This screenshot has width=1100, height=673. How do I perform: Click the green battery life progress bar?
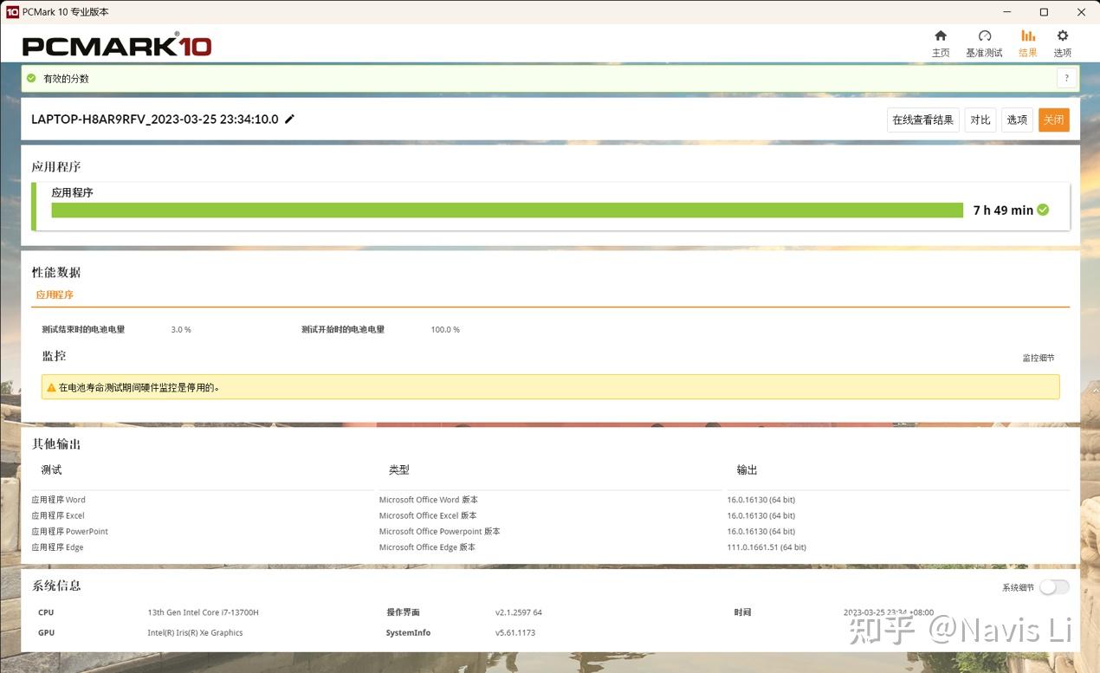point(508,210)
